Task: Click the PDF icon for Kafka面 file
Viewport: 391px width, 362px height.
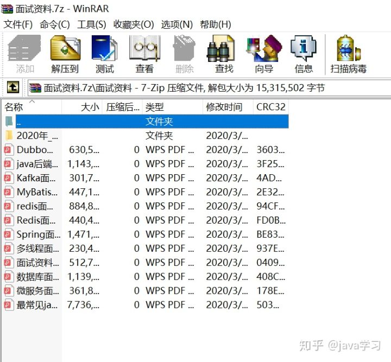Action: (9, 178)
